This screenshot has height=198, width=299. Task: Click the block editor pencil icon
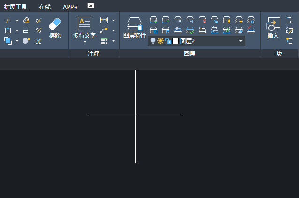(290, 30)
